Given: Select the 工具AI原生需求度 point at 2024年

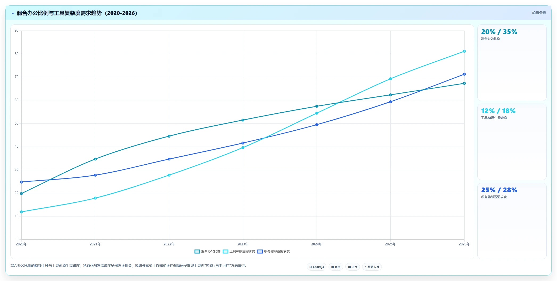Looking at the screenshot, I should (x=317, y=113).
